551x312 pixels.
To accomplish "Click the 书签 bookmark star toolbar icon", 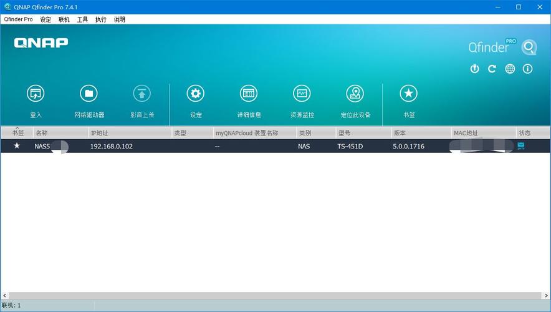I will 409,94.
